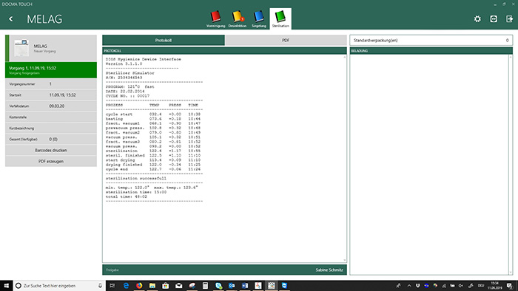Click the 'total time: 48:02' line
This screenshot has width=518, height=291.
127,196
